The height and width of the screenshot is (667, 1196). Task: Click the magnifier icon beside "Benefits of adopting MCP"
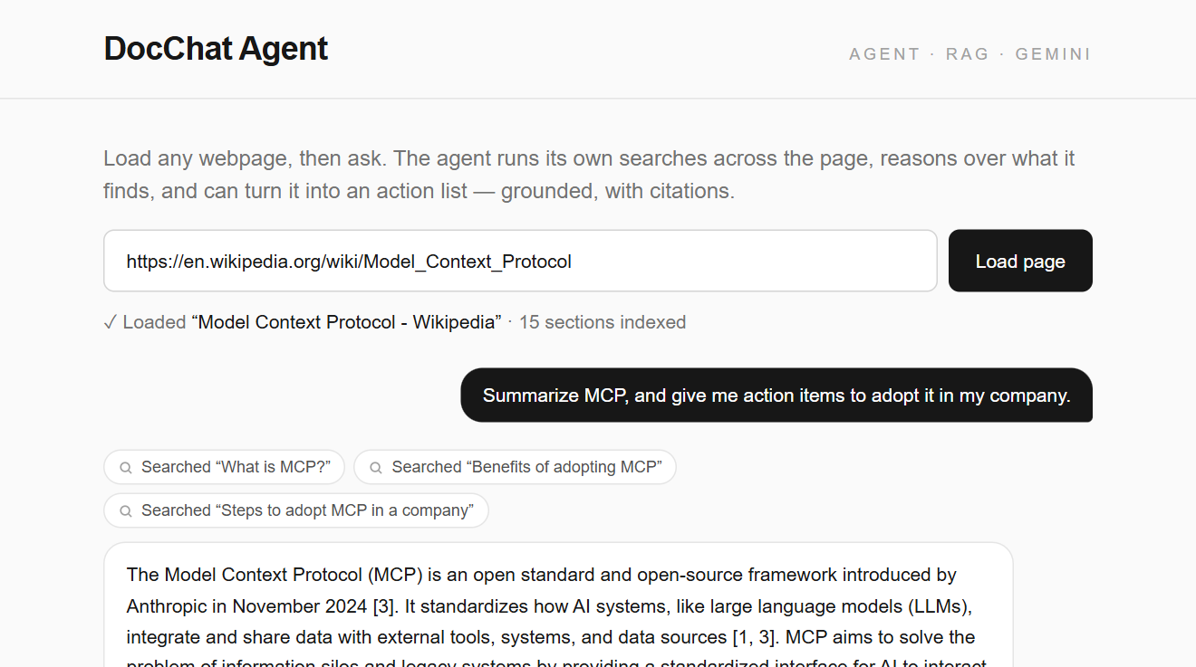click(x=376, y=468)
